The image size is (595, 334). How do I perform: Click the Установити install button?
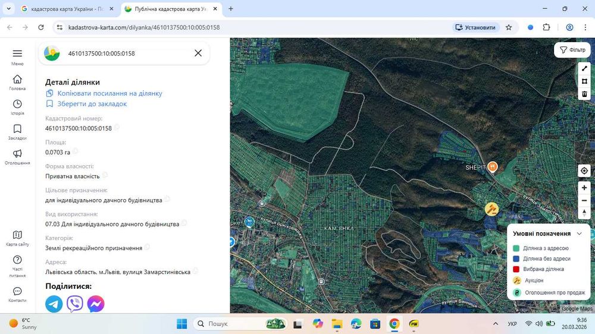point(475,27)
